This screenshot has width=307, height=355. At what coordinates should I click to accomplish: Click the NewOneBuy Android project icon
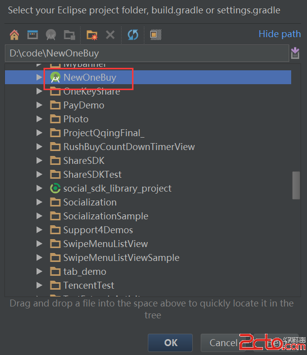(x=55, y=77)
